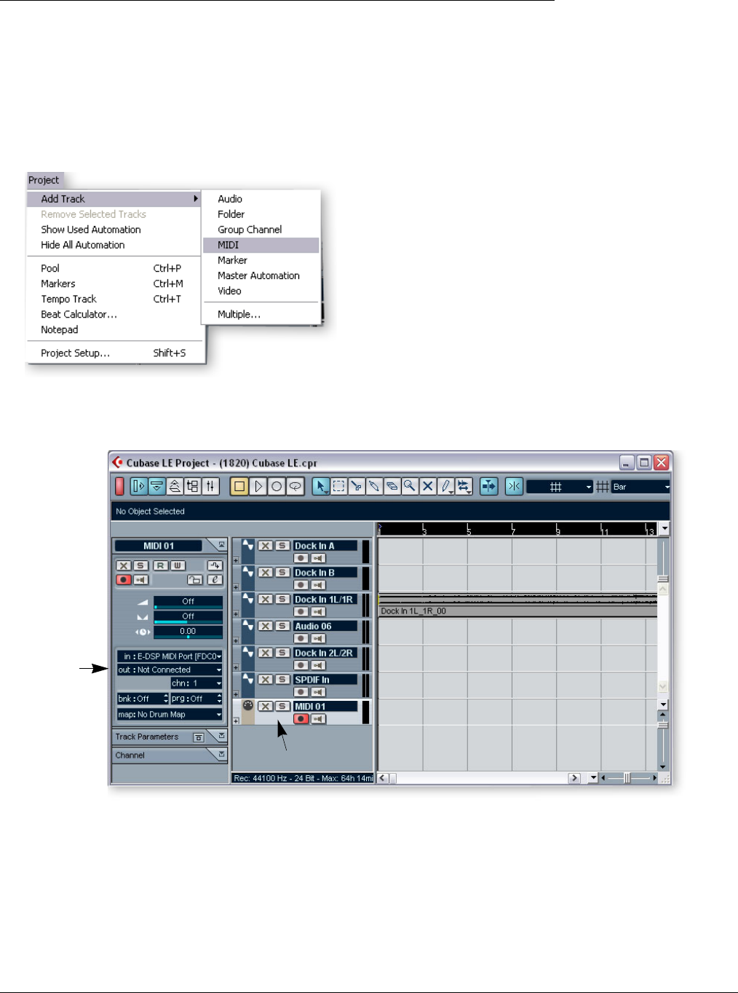Screen dimensions: 738x993
Task: Click the MIDI connector icon of MIDI 01 track
Action: [247, 706]
